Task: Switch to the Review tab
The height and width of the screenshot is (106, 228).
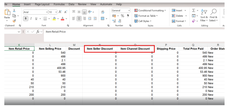Action: 82,4
